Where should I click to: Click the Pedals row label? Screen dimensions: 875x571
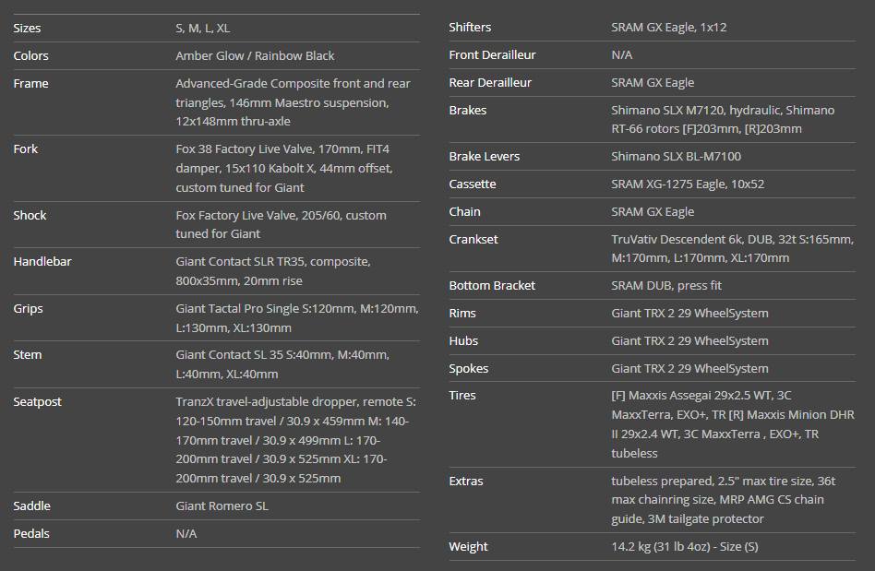pyautogui.click(x=31, y=534)
